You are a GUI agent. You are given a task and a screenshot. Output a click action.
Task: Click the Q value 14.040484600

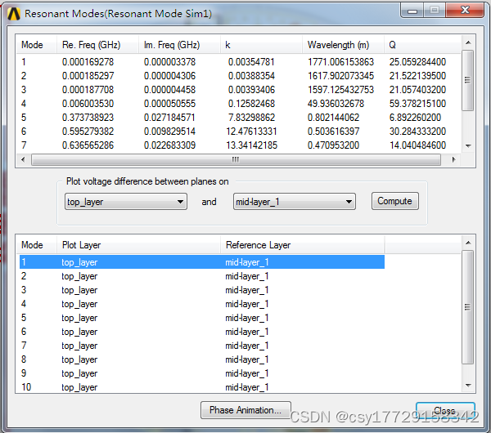[x=417, y=145]
